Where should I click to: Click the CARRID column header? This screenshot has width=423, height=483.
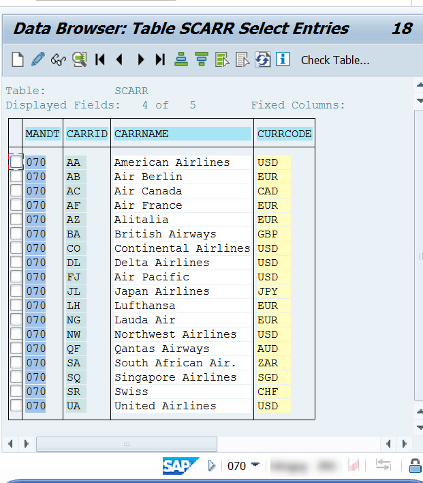[87, 134]
